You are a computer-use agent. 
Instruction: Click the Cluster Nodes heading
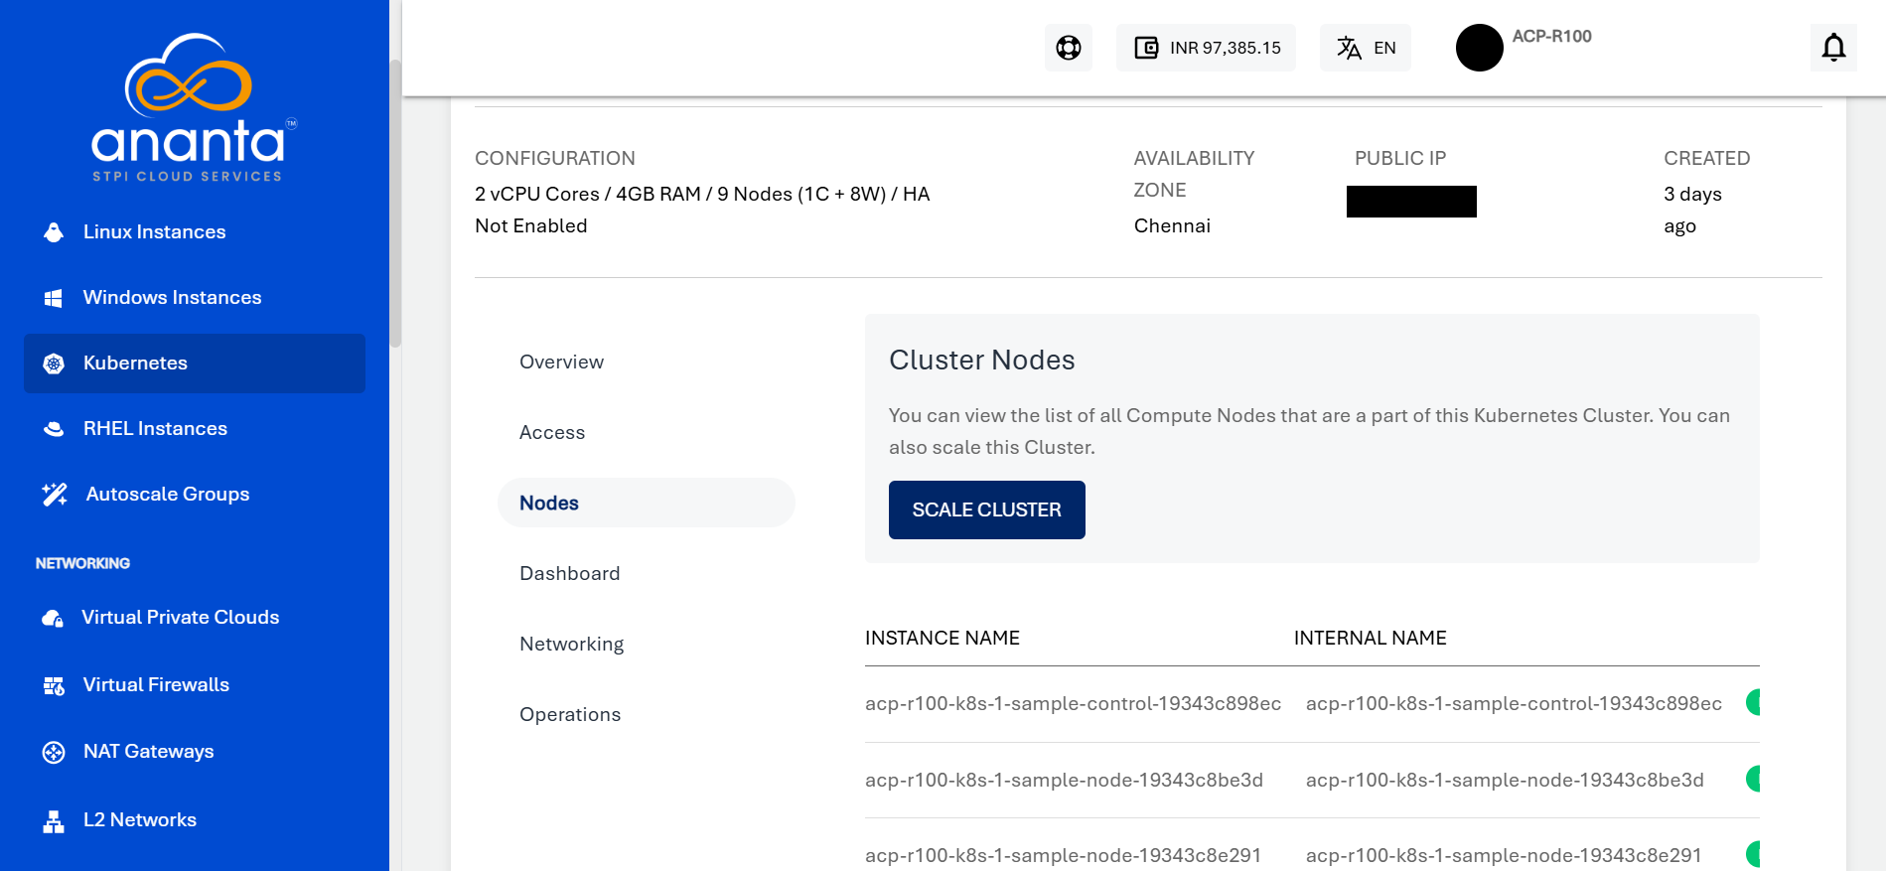[x=981, y=360]
